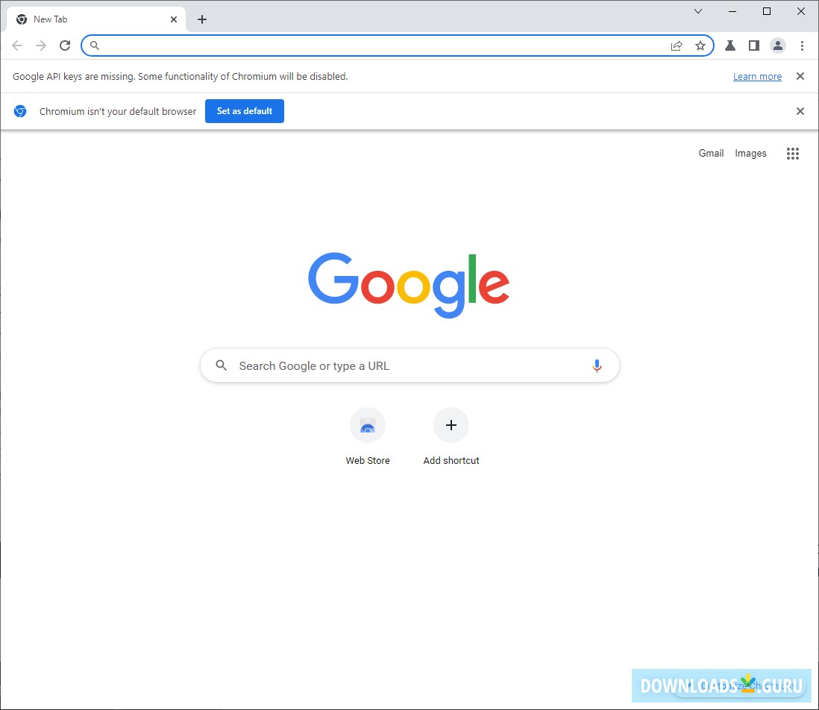The height and width of the screenshot is (710, 819).
Task: Go back using the back arrow
Action: click(17, 45)
